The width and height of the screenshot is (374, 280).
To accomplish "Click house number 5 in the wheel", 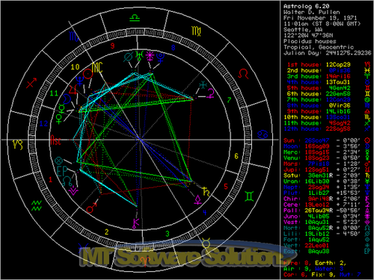I will click(226, 187).
